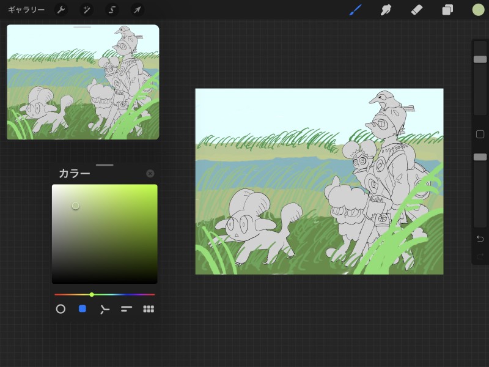The height and width of the screenshot is (367, 489).
Task: Click the brush size slider handle
Action: (x=480, y=59)
